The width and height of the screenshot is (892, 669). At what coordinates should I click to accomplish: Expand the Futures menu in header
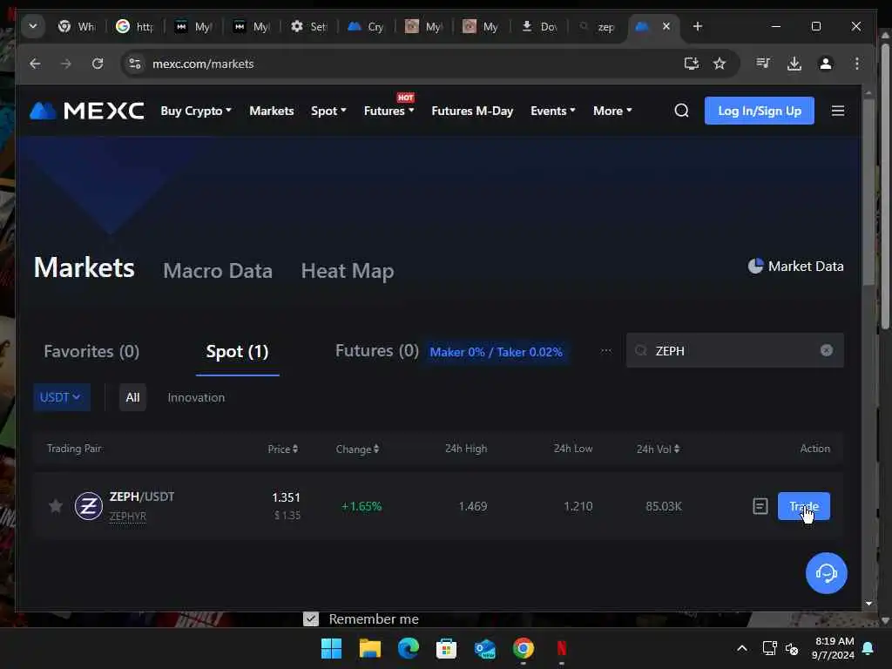click(x=389, y=111)
